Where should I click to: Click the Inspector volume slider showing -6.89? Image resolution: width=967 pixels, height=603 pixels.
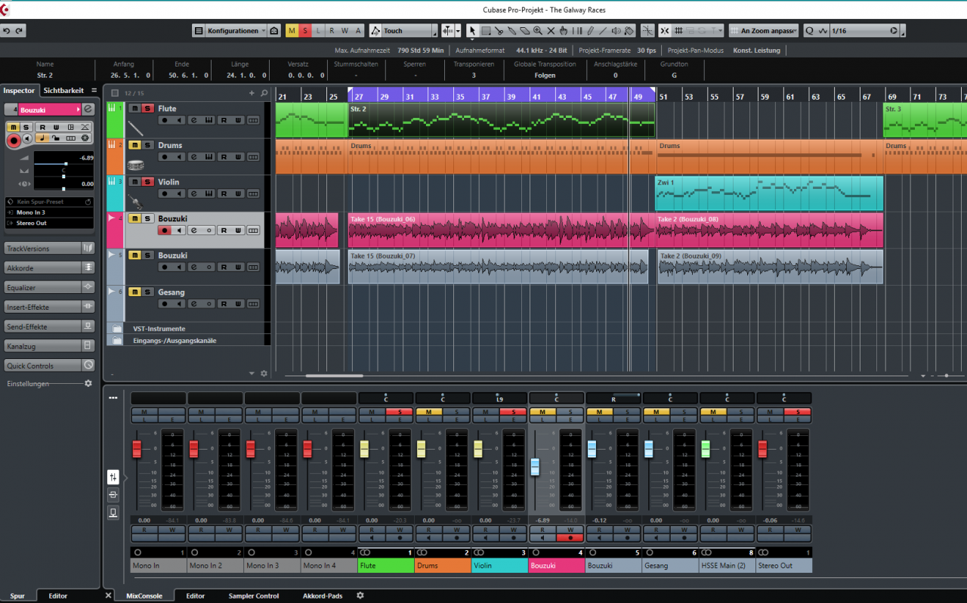[64, 163]
